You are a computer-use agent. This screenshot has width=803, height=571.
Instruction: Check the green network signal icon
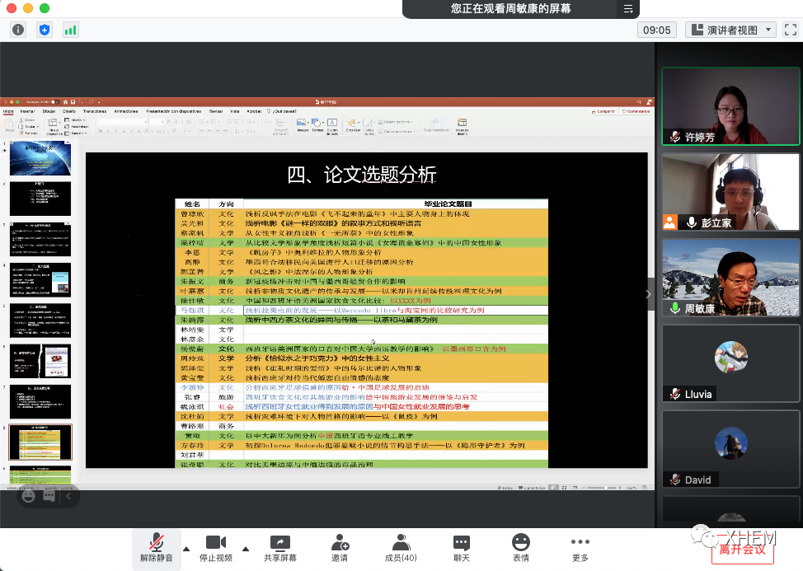tap(71, 30)
